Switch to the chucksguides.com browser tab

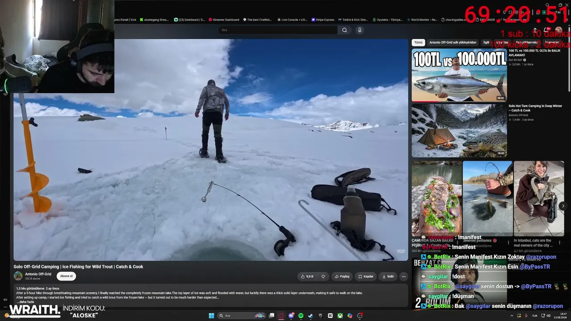[456, 20]
